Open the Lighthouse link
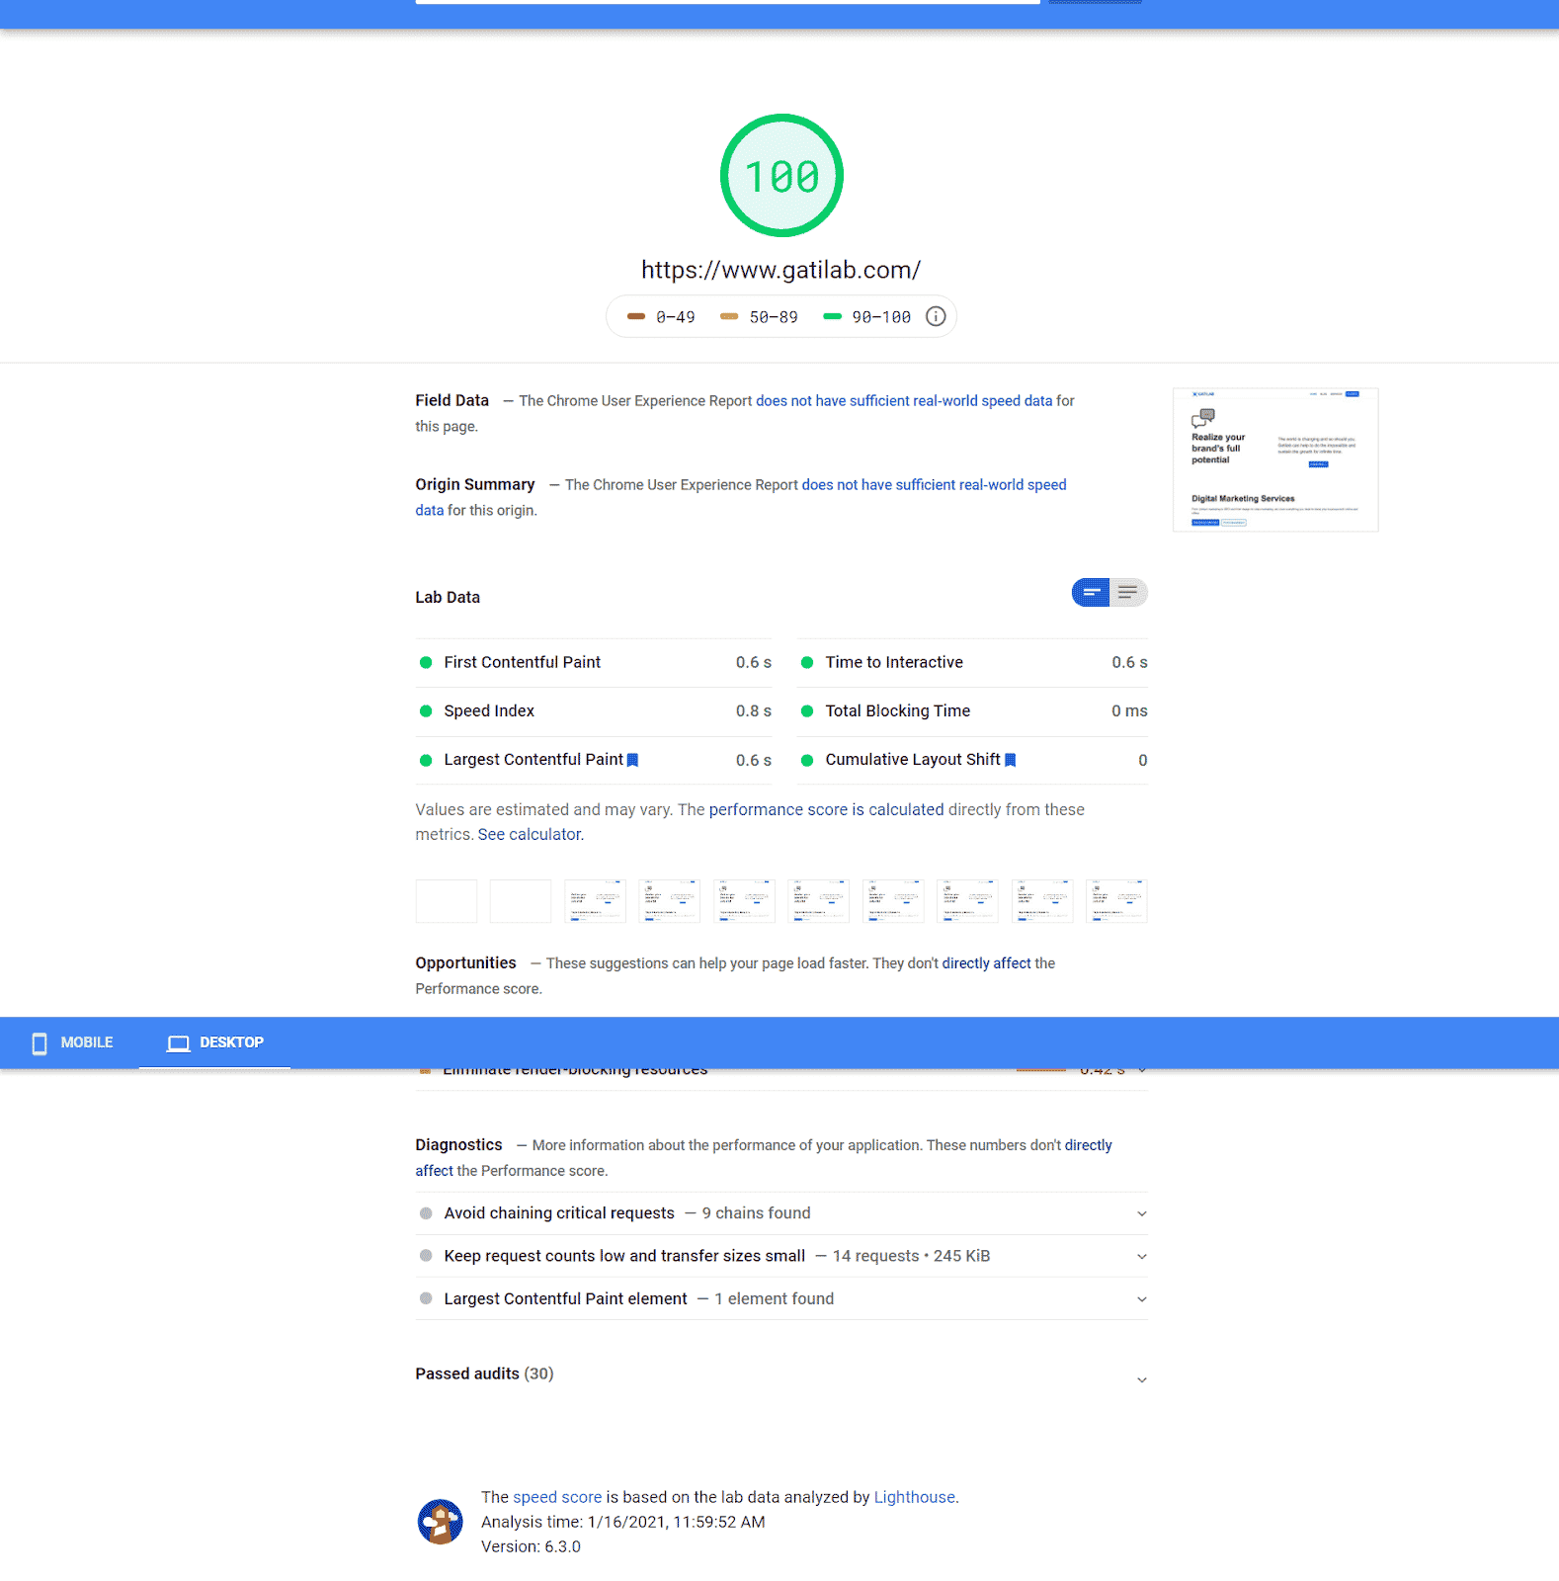 (x=914, y=1498)
